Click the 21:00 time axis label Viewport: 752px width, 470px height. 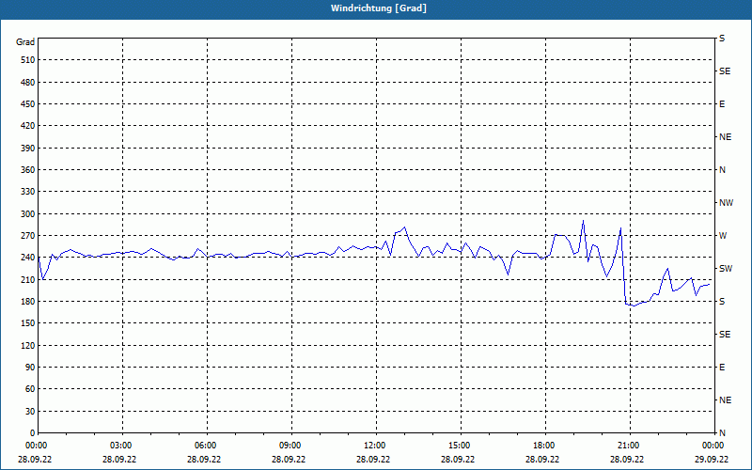[x=629, y=446]
